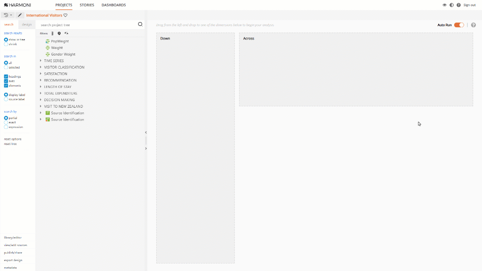Switch to the search tab

click(x=8, y=24)
